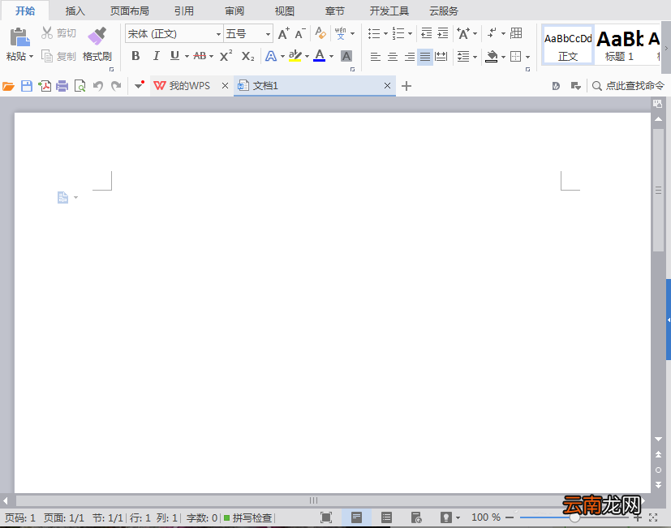Click the font color A swatch
This screenshot has width=671, height=528.
(320, 56)
